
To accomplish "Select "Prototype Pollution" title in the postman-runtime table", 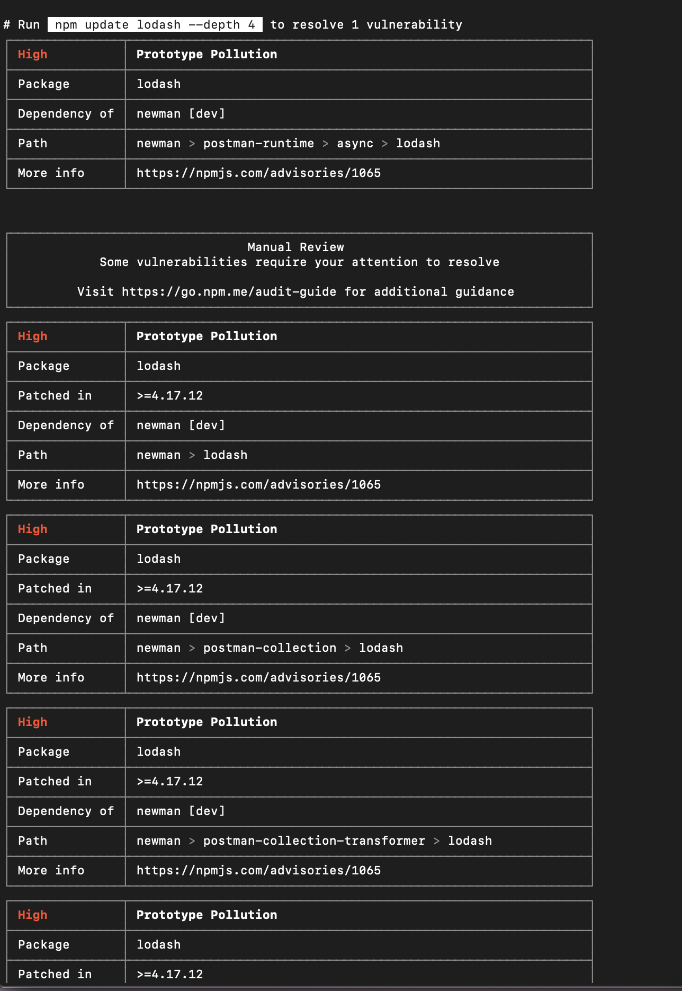I will click(x=207, y=55).
